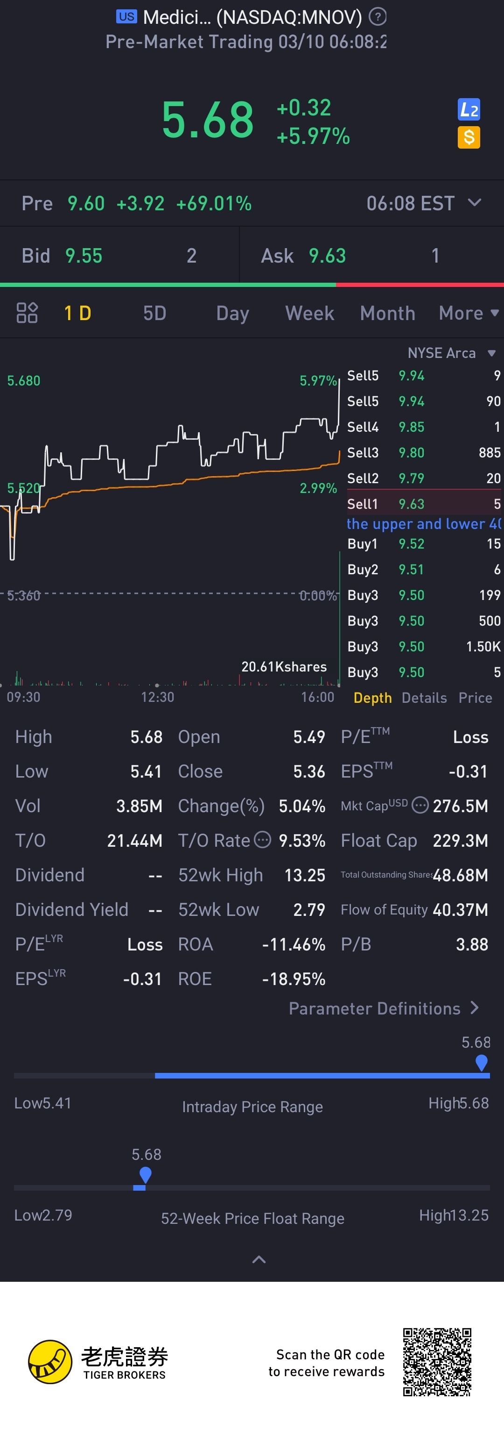This screenshot has height=1443, width=504.
Task: Switch to the Week chart tab
Action: [310, 313]
